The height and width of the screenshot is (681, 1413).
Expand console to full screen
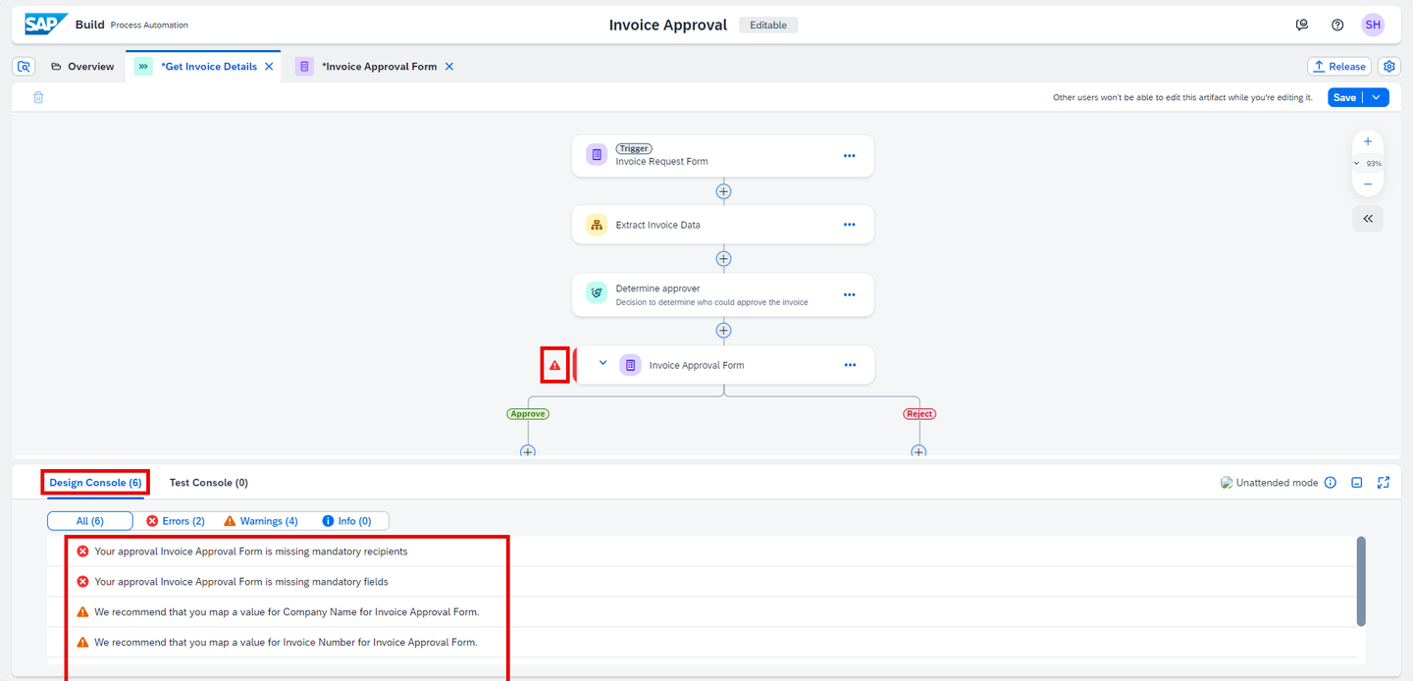(1384, 483)
